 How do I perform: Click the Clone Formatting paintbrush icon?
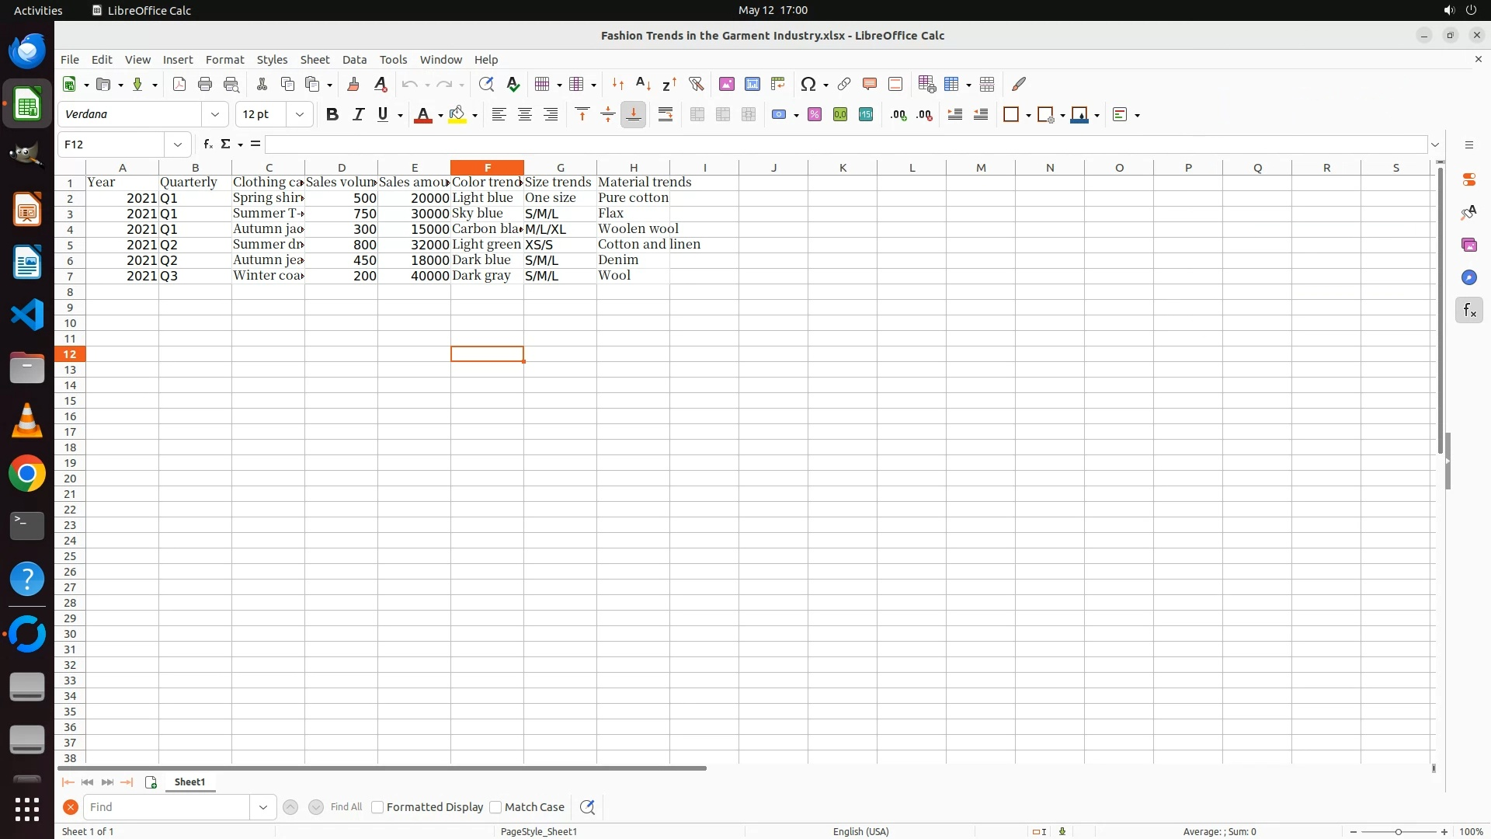[353, 84]
